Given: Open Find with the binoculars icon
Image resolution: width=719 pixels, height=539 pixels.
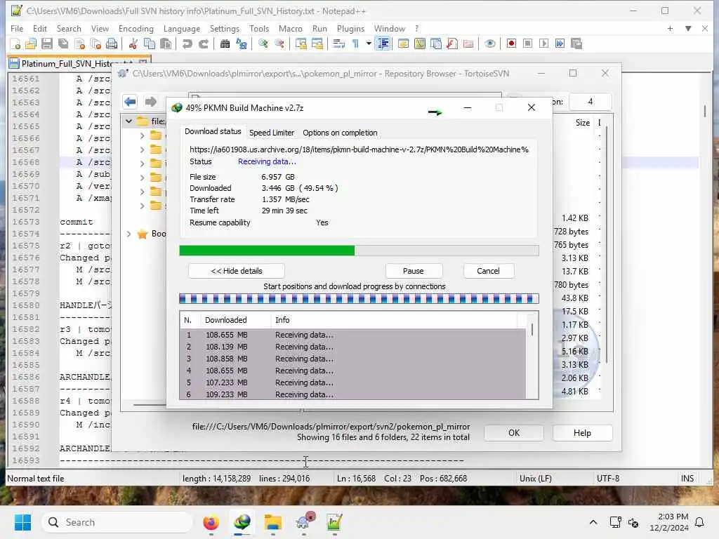Looking at the screenshot, I should click(225, 44).
